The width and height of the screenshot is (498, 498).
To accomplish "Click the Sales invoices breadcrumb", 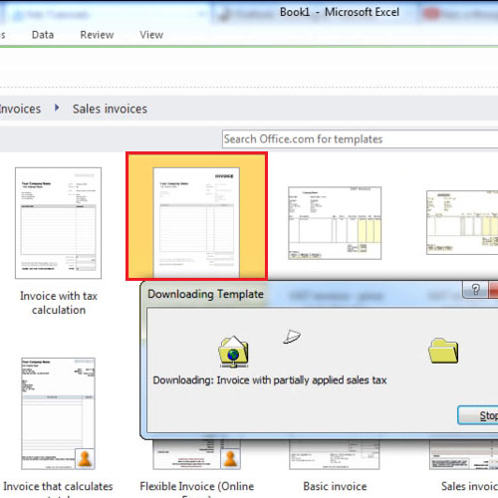I will coord(110,109).
